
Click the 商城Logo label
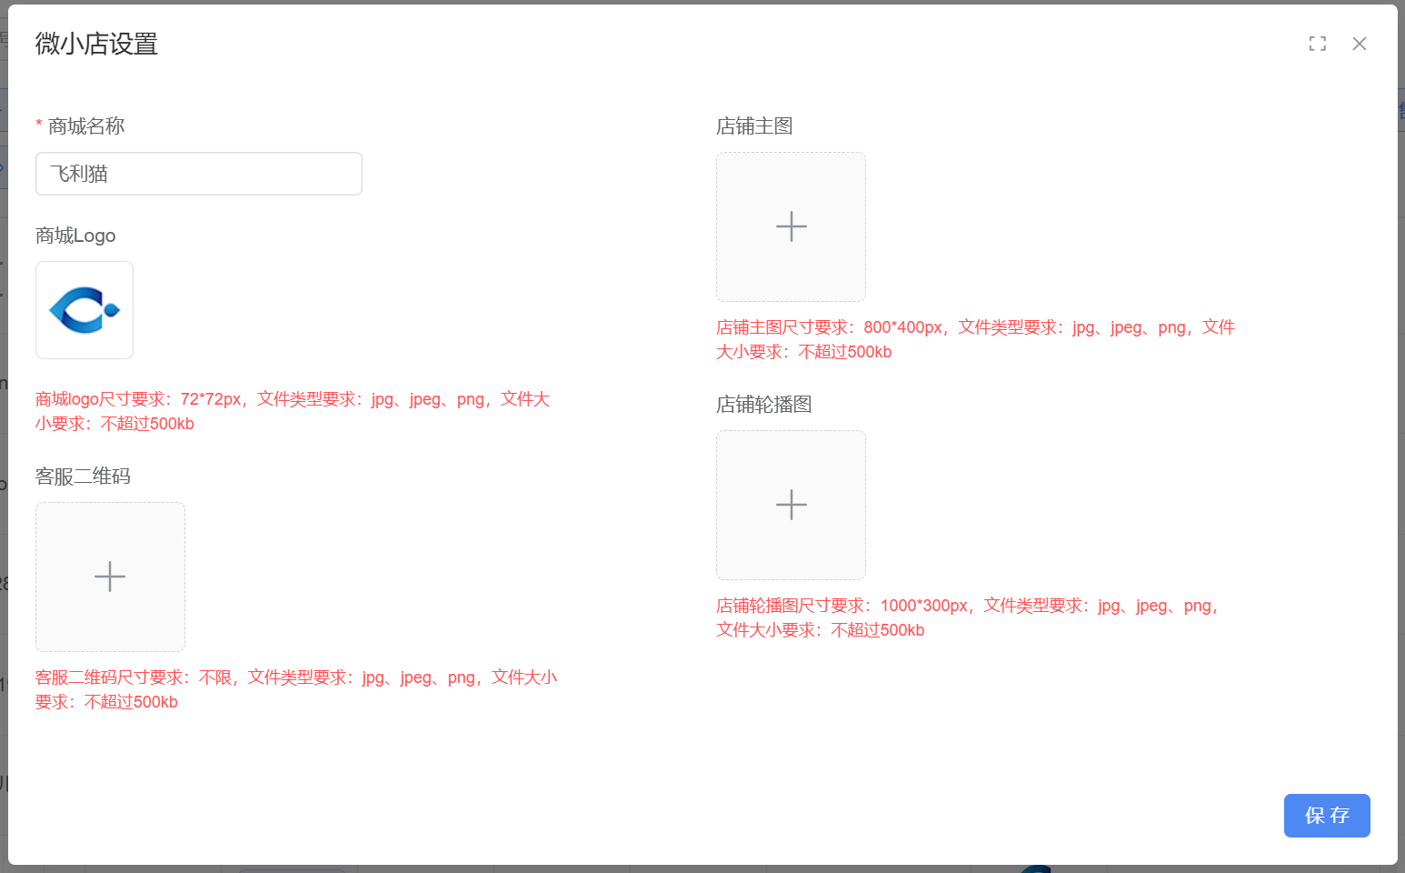pyautogui.click(x=75, y=236)
